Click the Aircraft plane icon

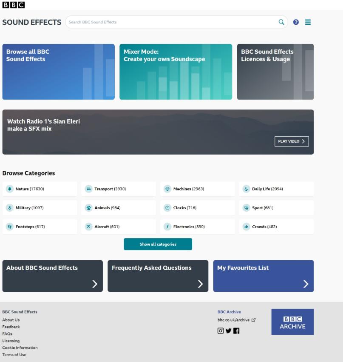(x=88, y=227)
